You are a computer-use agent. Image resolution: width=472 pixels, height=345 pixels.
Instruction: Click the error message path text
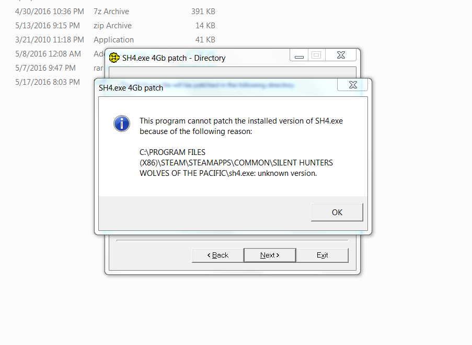tap(236, 163)
